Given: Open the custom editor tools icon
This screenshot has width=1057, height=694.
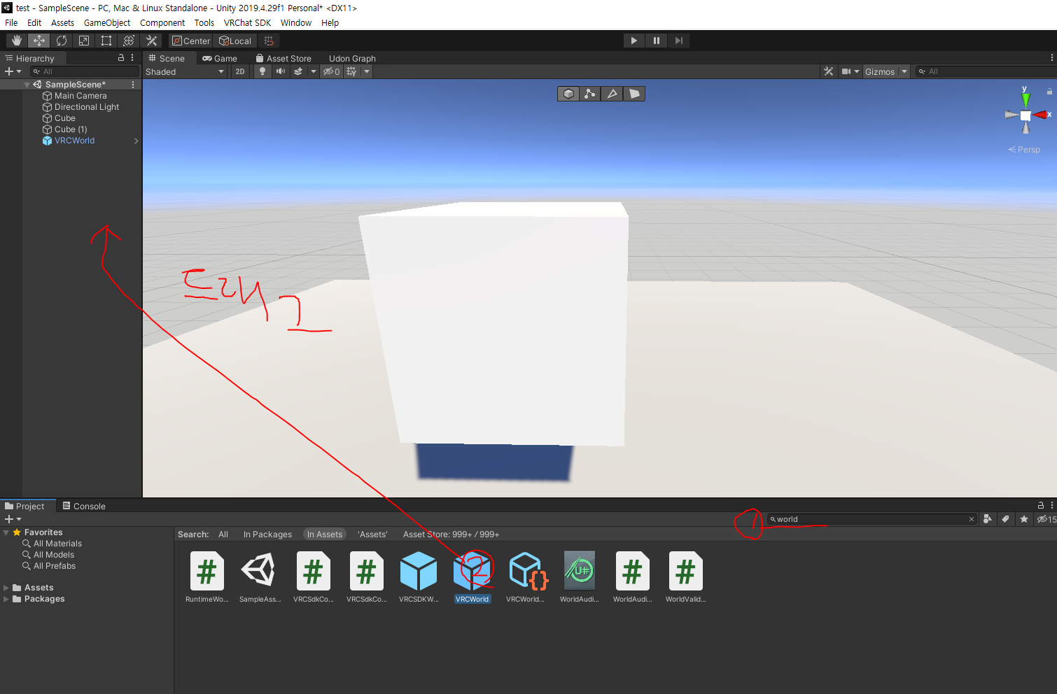Looking at the screenshot, I should 151,41.
